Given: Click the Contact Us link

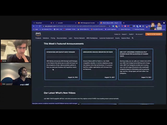Looking at the screenshot, I should tap(117, 34).
